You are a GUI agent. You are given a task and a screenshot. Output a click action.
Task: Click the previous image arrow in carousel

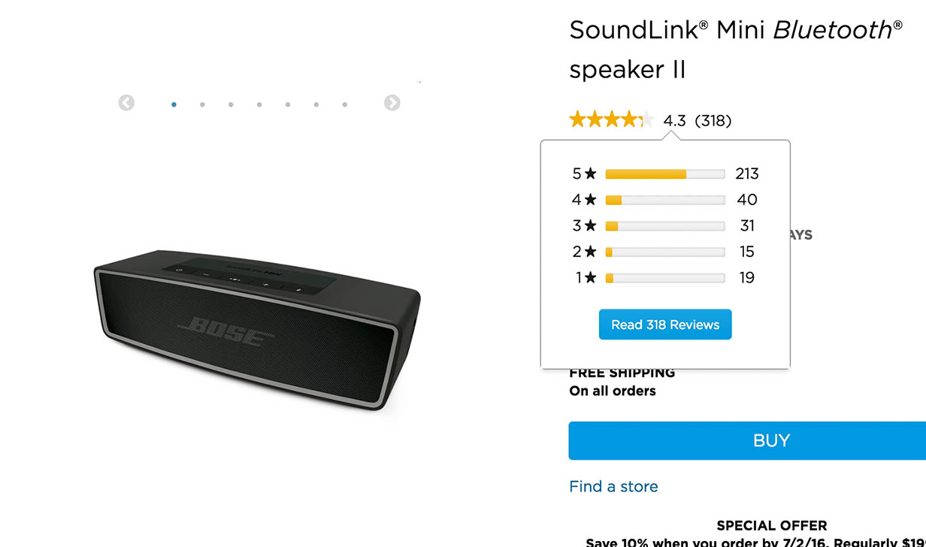(x=126, y=103)
